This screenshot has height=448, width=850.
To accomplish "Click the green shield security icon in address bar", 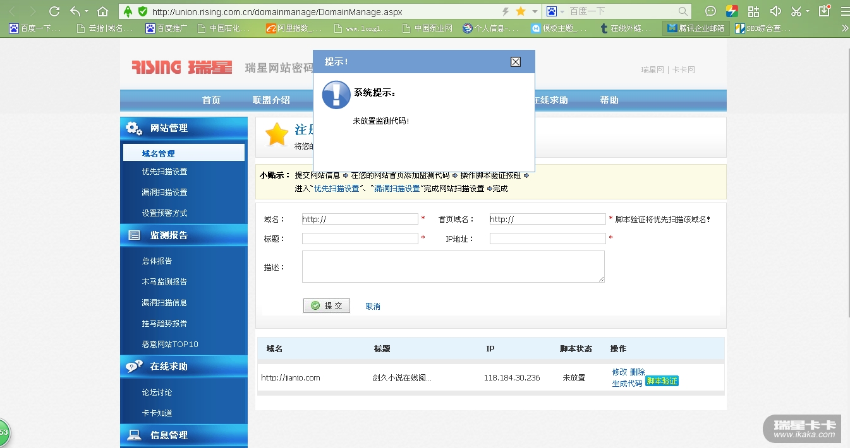I will [x=143, y=11].
